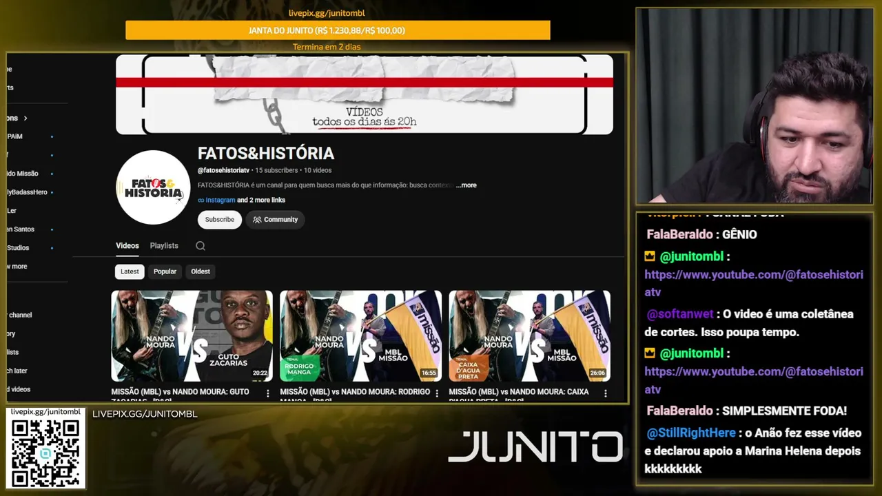Open options menu for CAIXA D'ÁGUA PRETA video

[606, 393]
